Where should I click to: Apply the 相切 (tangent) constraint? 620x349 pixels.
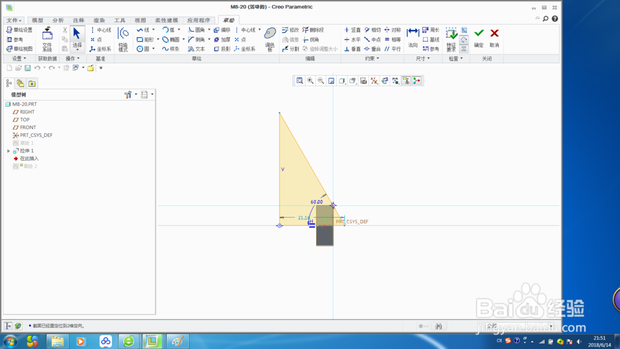point(373,30)
